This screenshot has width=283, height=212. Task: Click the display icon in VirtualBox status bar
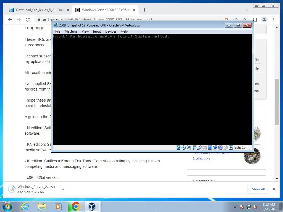[210, 148]
